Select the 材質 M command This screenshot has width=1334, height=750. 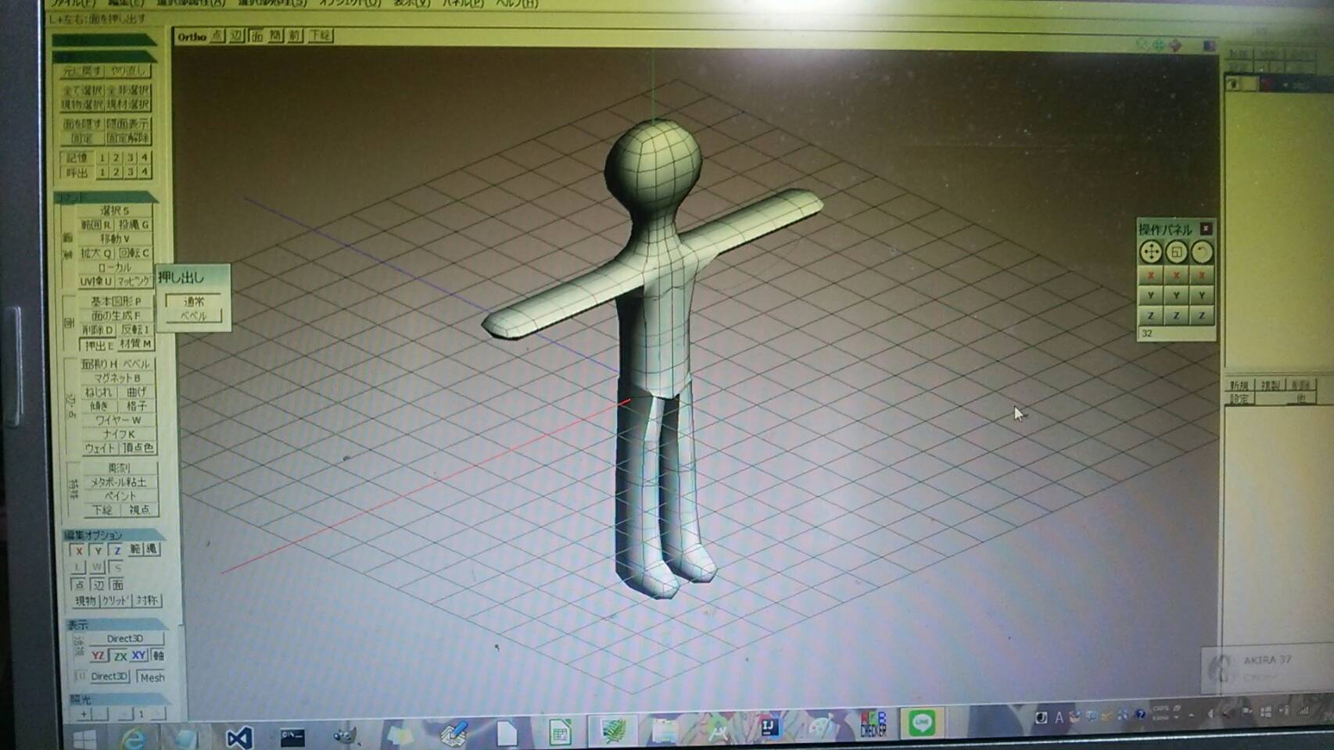tap(135, 344)
